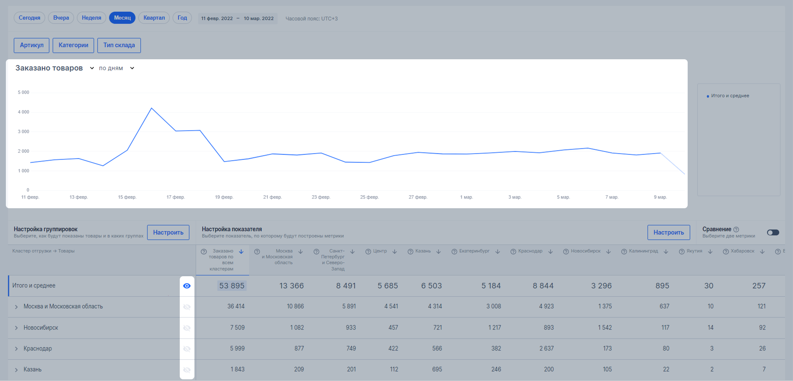The height and width of the screenshot is (381, 793).
Task: Click Итого и среднее legend marker
Action: click(x=708, y=96)
